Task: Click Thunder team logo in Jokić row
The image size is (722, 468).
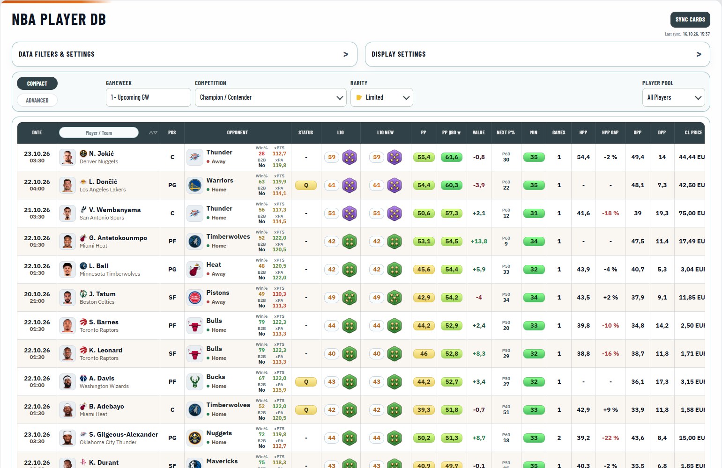Action: (x=194, y=157)
